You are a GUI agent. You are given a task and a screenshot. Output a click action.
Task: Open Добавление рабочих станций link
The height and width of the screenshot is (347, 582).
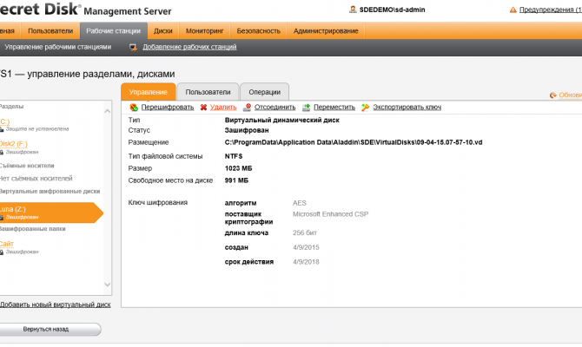coord(189,47)
